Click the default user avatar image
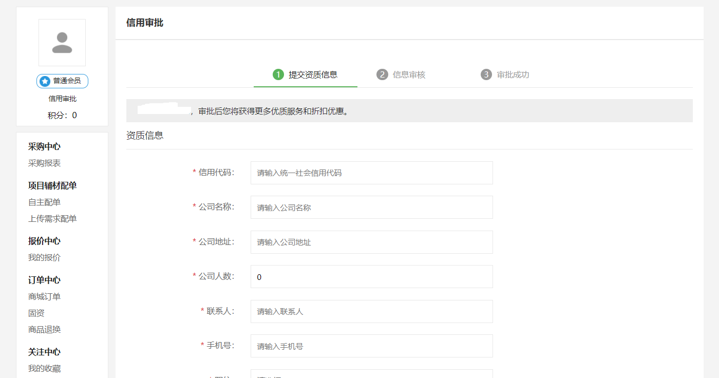The height and width of the screenshot is (378, 719). coord(62,43)
